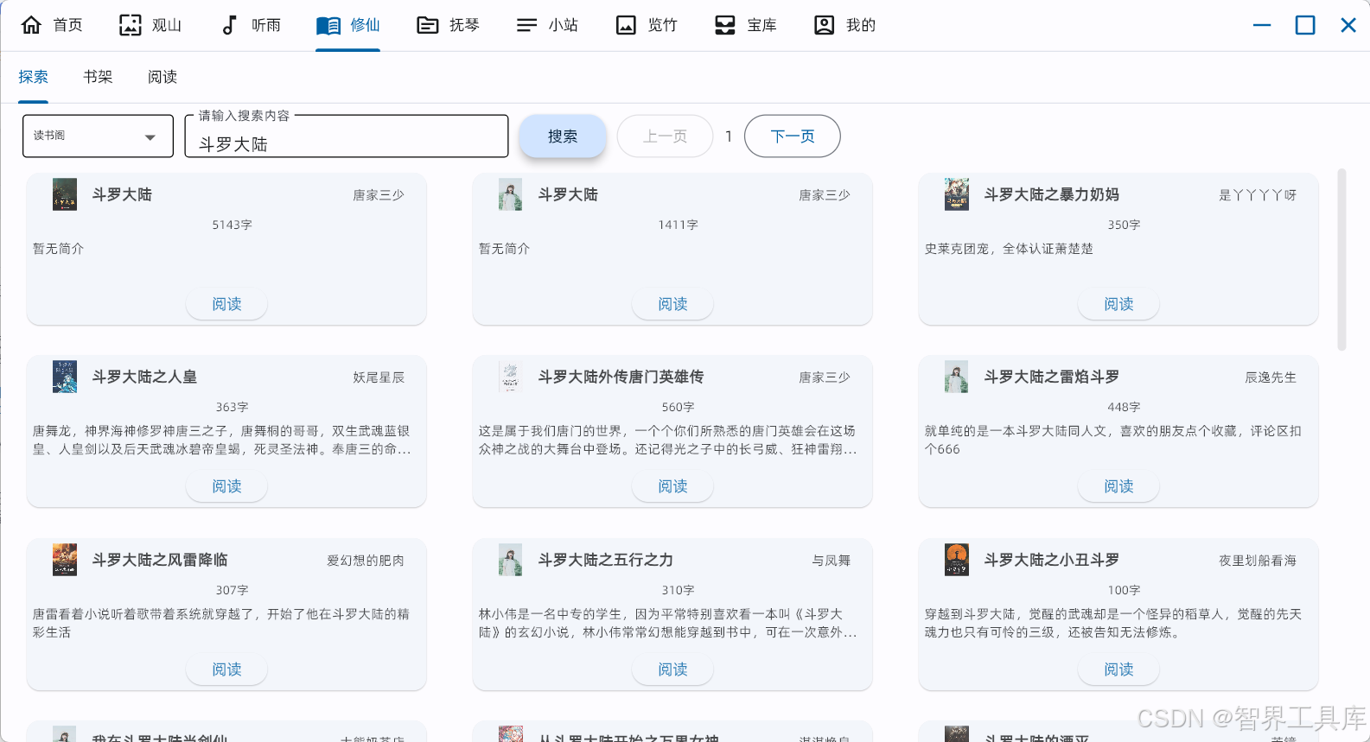Click cover of 斗罗大陆 1411字 book
Screen dimensions: 1370x742
pyautogui.click(x=511, y=194)
